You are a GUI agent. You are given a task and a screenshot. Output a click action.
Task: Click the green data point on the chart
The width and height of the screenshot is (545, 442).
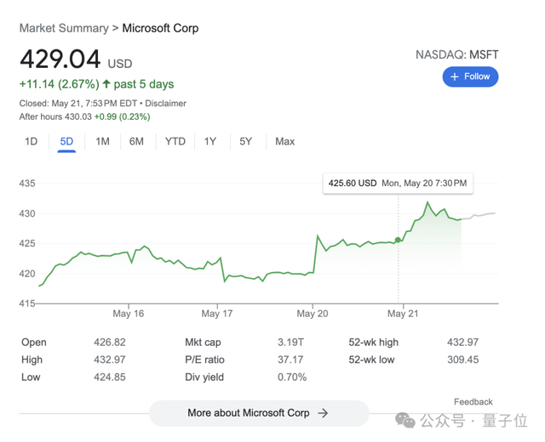(399, 240)
